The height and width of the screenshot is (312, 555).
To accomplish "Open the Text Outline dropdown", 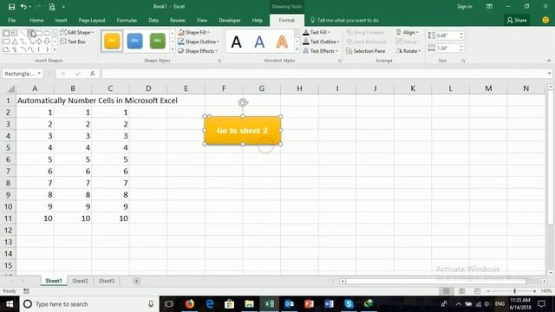I will pos(322,42).
